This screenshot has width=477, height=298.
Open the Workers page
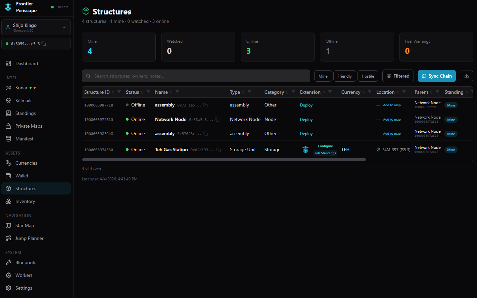[x=36, y=275]
